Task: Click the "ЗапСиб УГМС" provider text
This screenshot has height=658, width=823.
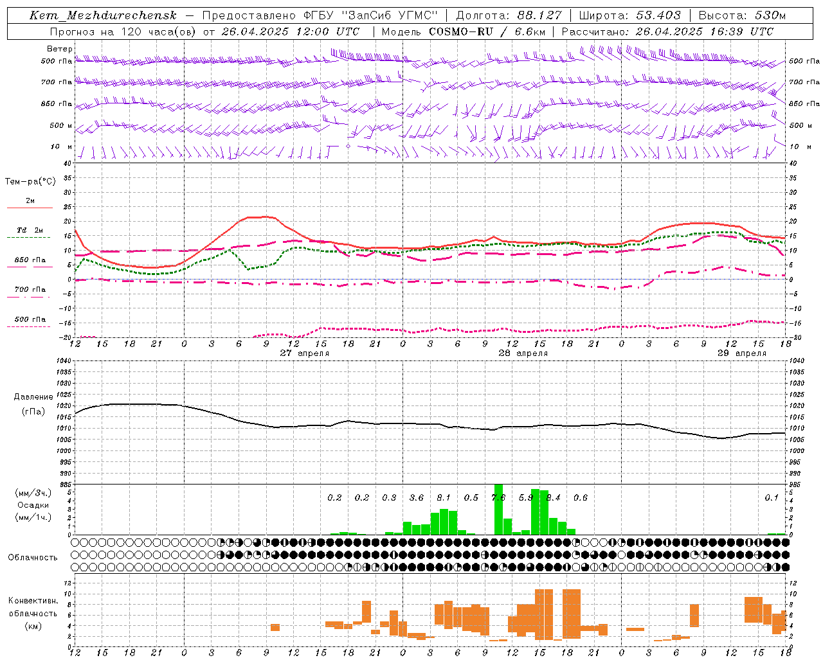Action: pyautogui.click(x=390, y=15)
